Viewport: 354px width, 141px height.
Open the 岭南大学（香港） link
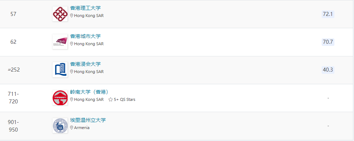click(x=90, y=92)
